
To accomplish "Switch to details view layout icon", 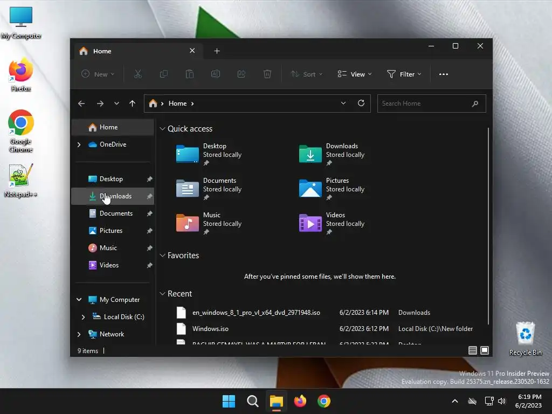I will click(473, 350).
